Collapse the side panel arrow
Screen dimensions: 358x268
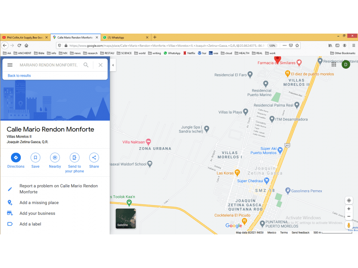(113, 65)
